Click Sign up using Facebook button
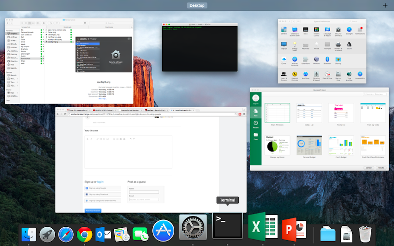Image resolution: width=394 pixels, height=246 pixels. click(x=102, y=194)
